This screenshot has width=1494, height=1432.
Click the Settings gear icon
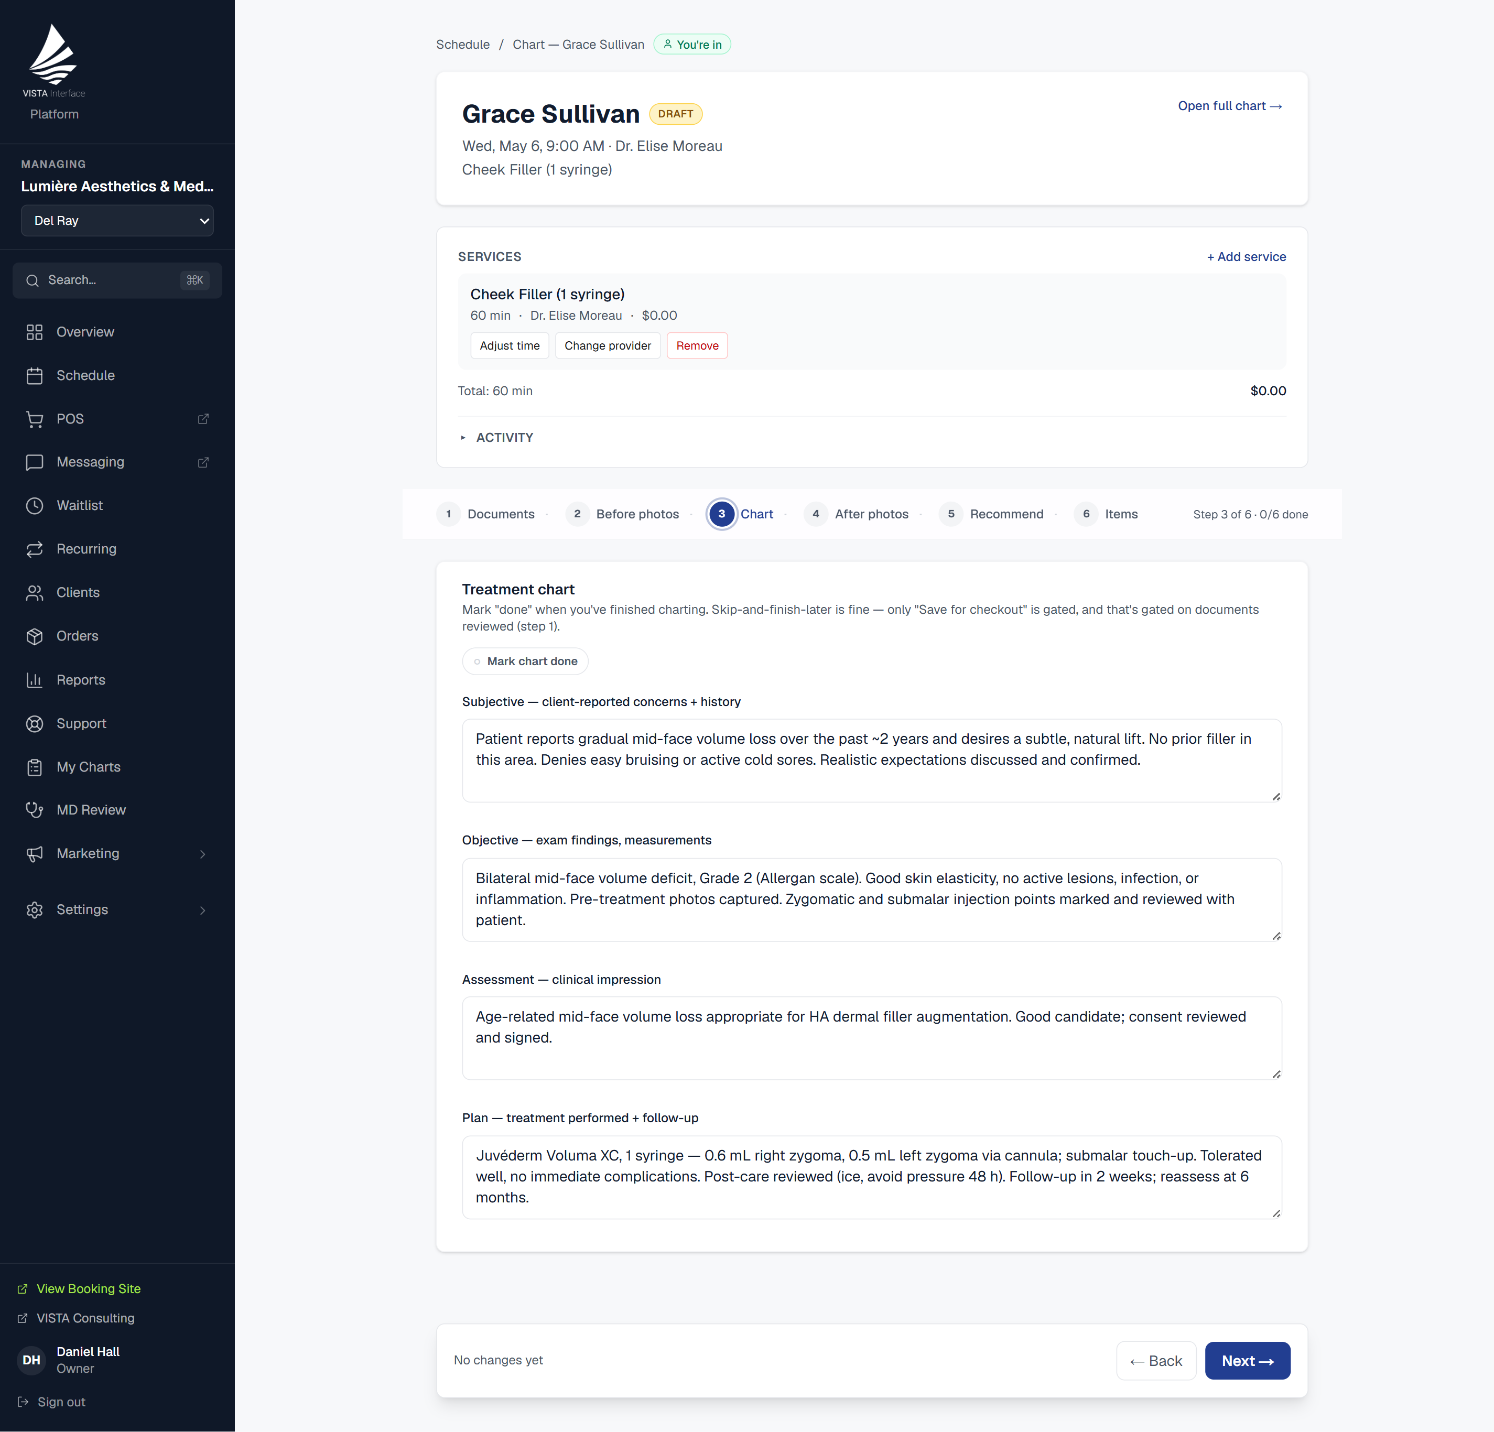click(x=34, y=910)
